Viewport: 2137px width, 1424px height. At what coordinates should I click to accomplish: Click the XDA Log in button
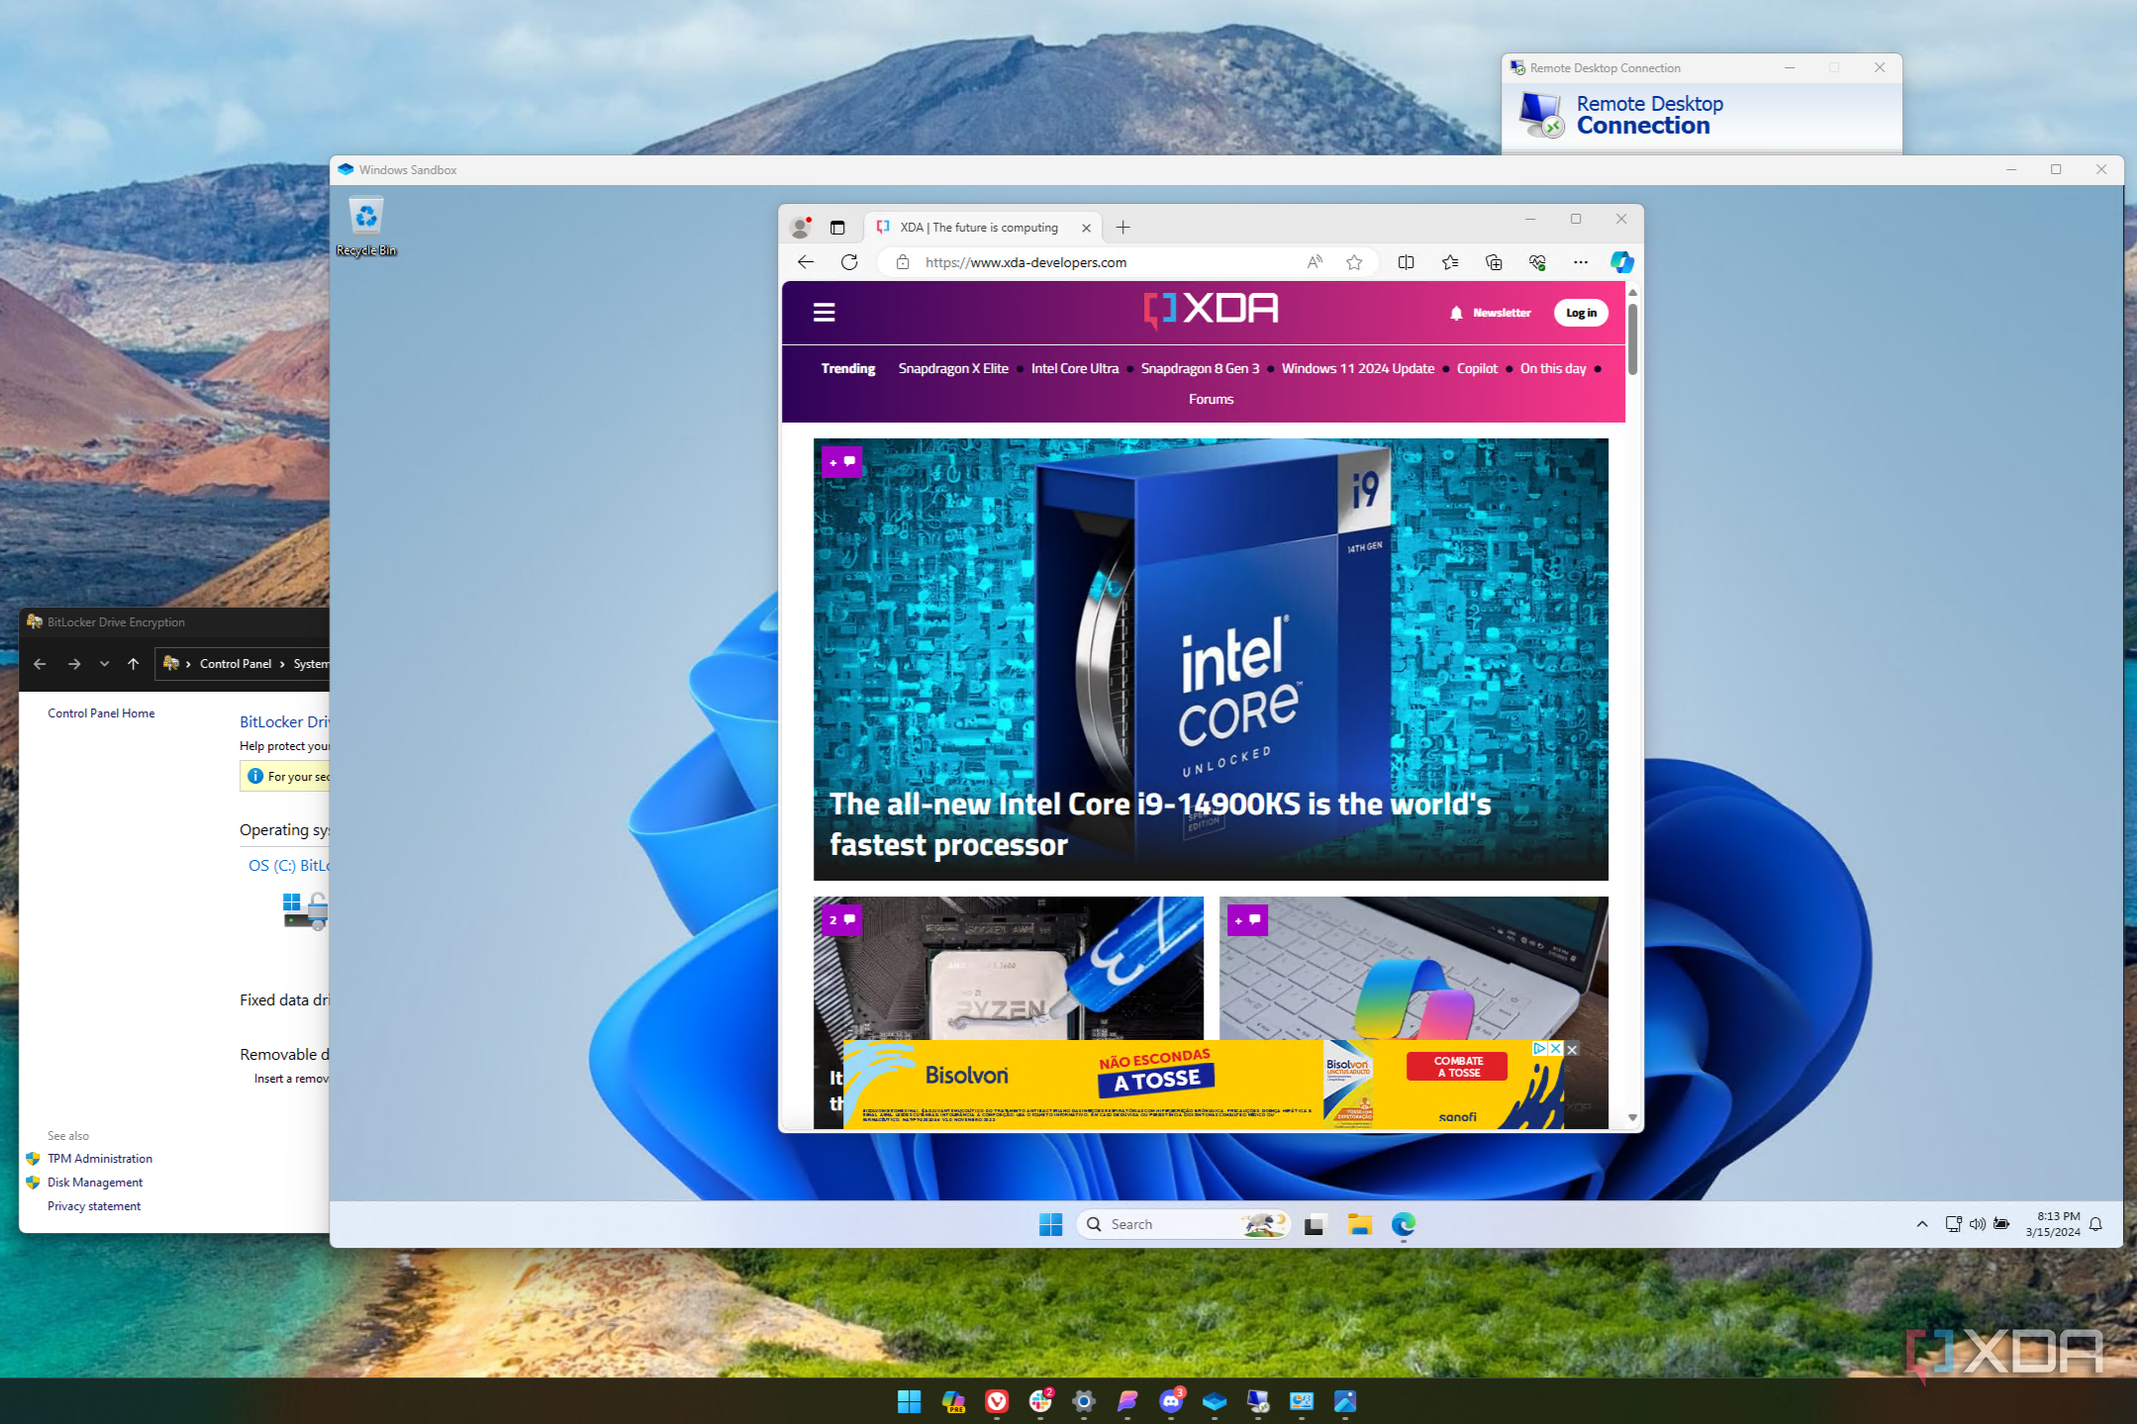(x=1580, y=313)
